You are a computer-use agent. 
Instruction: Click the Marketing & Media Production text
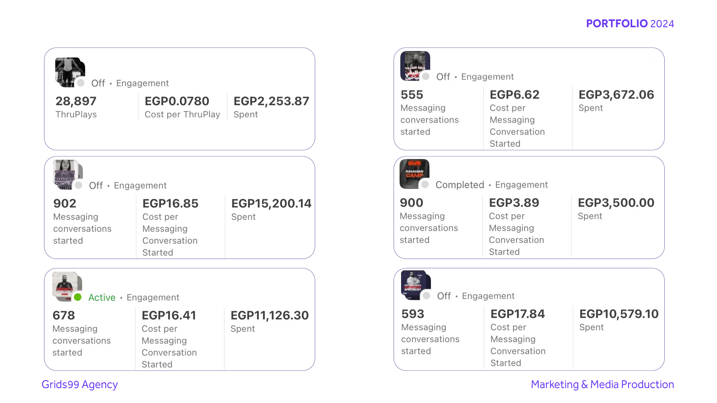coord(602,384)
